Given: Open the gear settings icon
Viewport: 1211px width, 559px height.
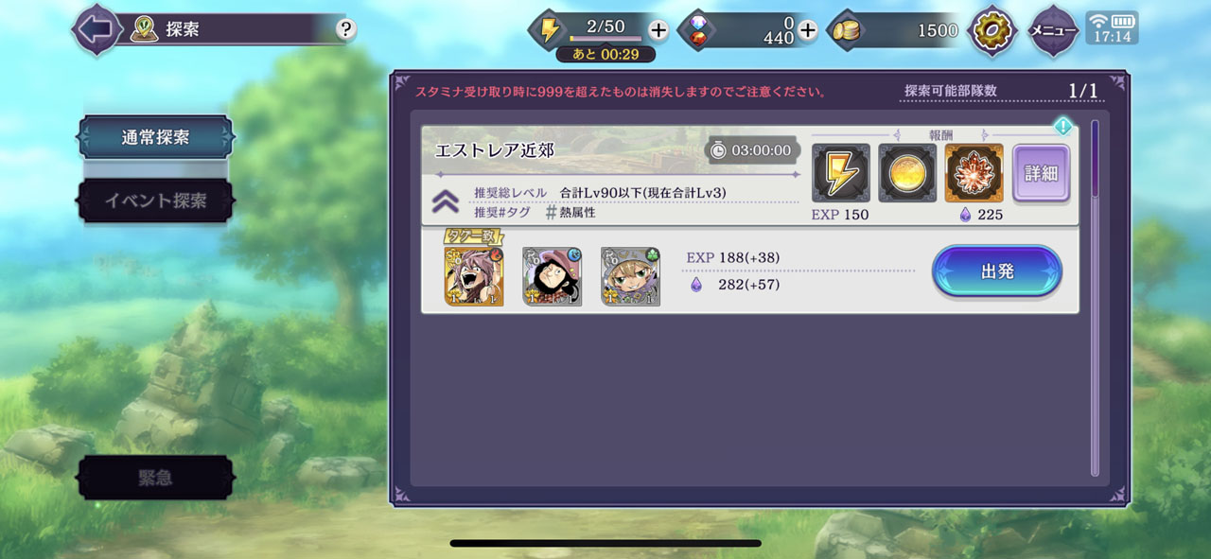Looking at the screenshot, I should pyautogui.click(x=993, y=30).
